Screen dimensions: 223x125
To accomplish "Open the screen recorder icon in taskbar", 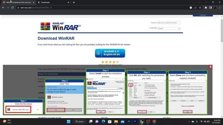I will (148, 122).
